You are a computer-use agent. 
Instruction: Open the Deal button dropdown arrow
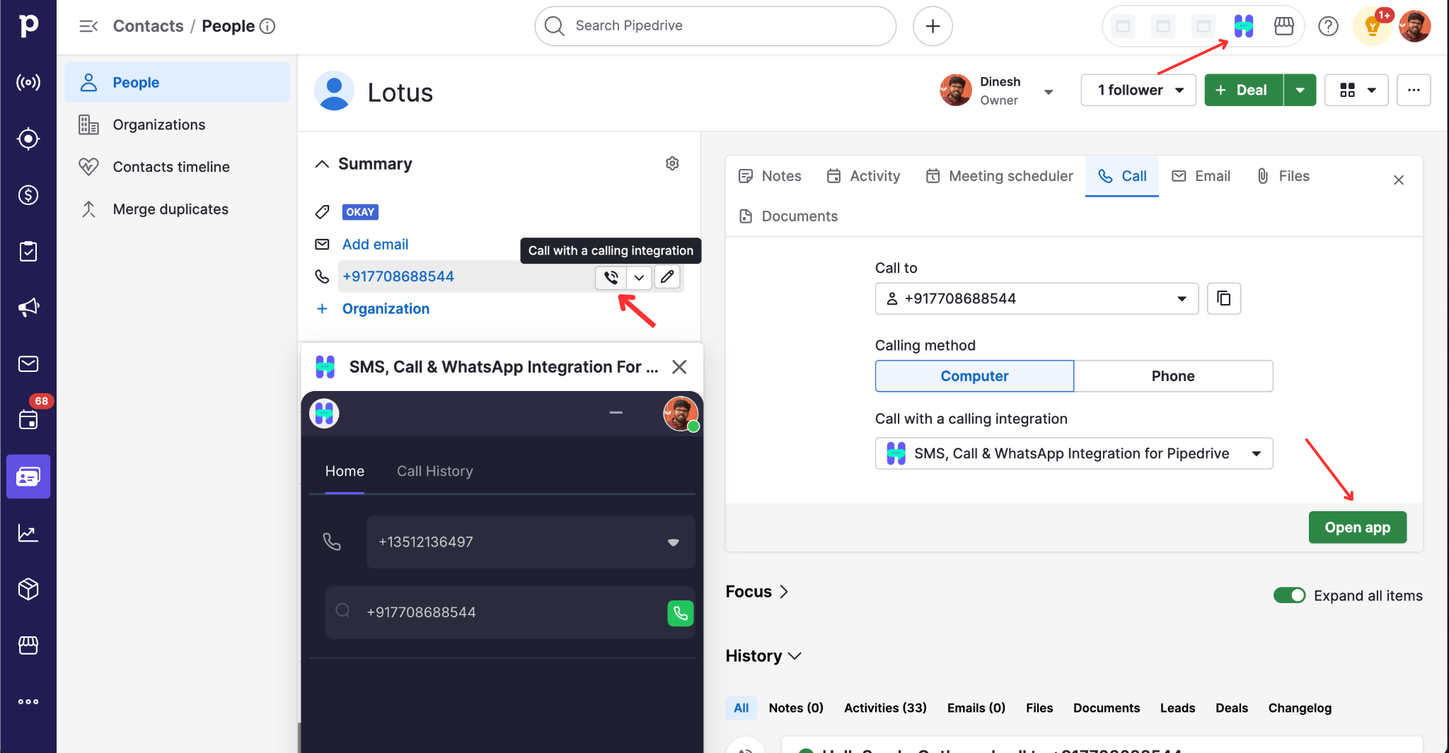coord(1300,91)
